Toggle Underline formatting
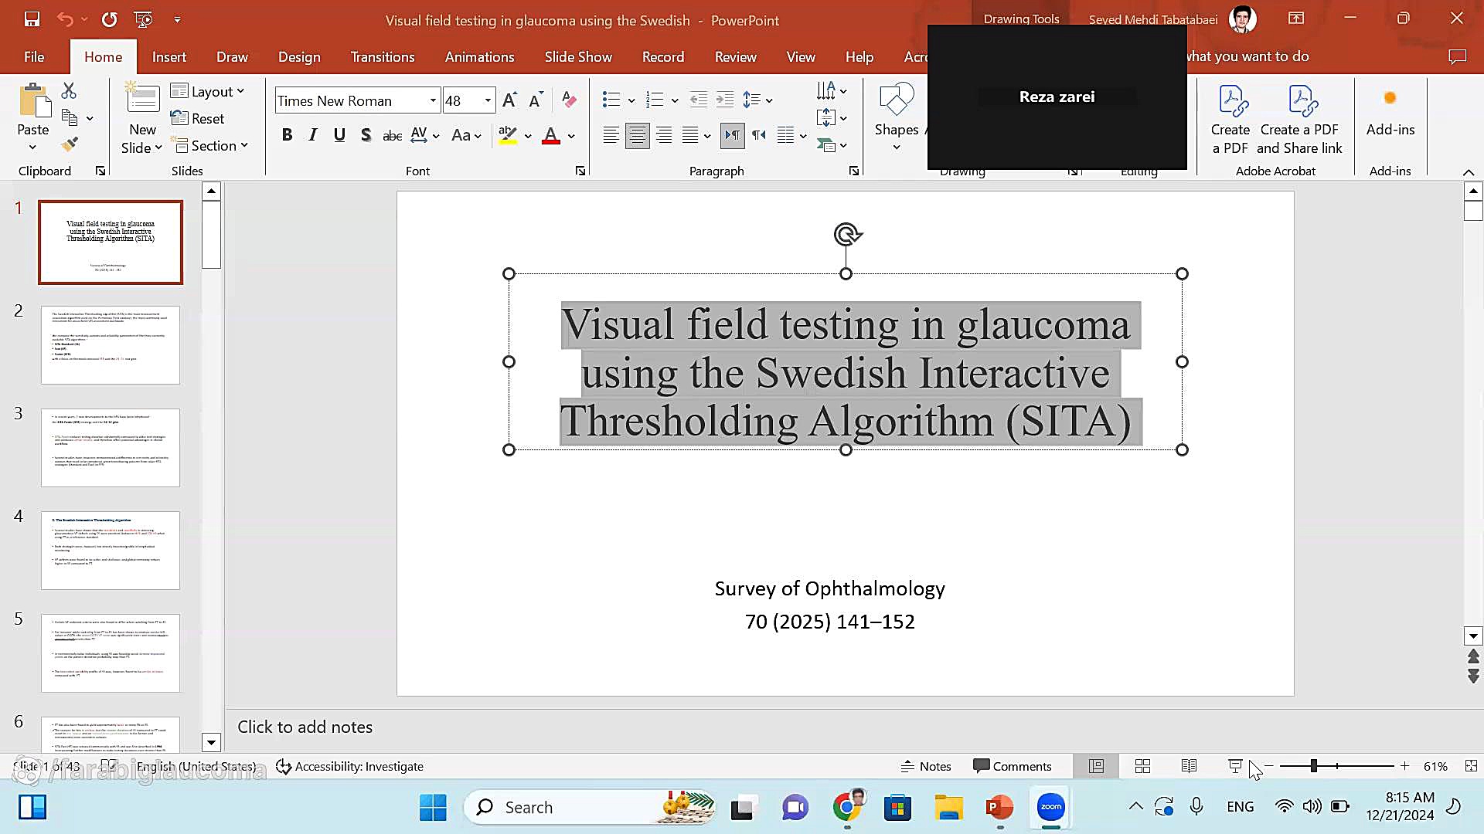1484x834 pixels. [x=339, y=135]
